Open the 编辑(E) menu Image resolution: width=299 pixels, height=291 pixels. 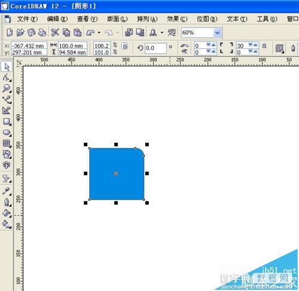pos(57,19)
